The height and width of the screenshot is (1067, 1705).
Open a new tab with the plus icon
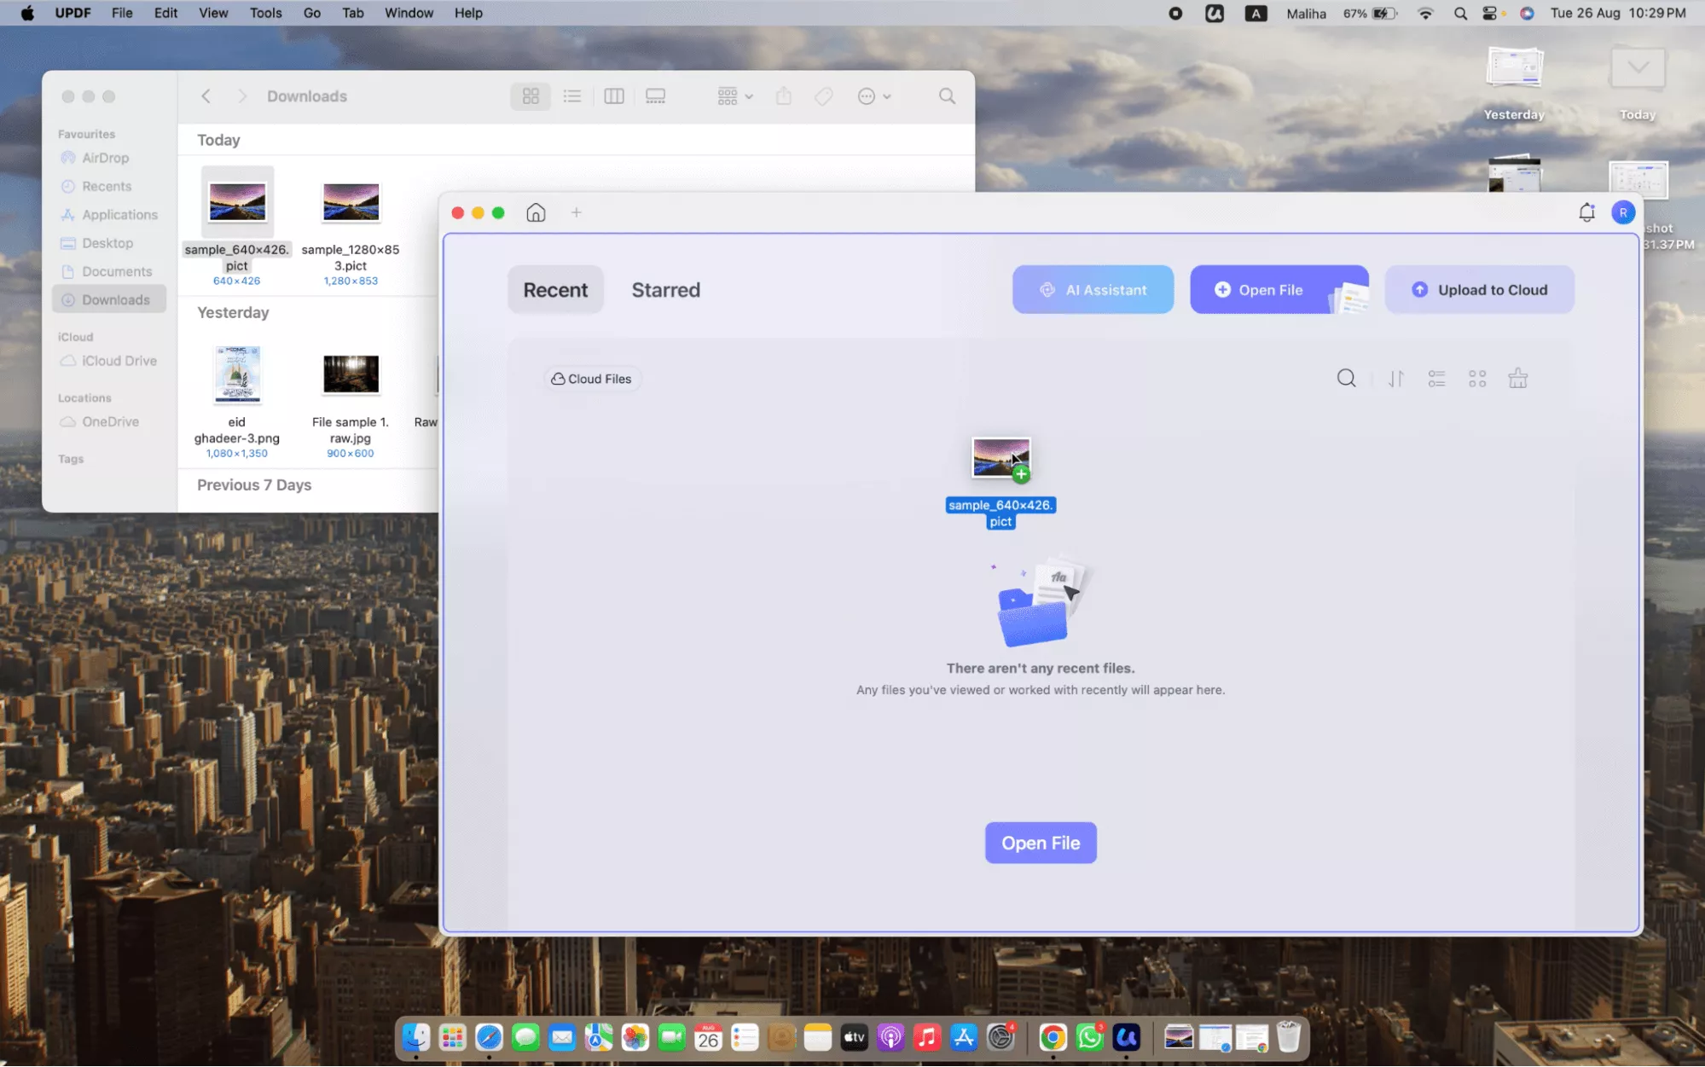point(576,212)
